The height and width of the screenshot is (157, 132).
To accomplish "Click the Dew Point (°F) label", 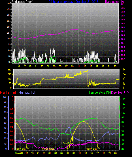I will 121,93.
